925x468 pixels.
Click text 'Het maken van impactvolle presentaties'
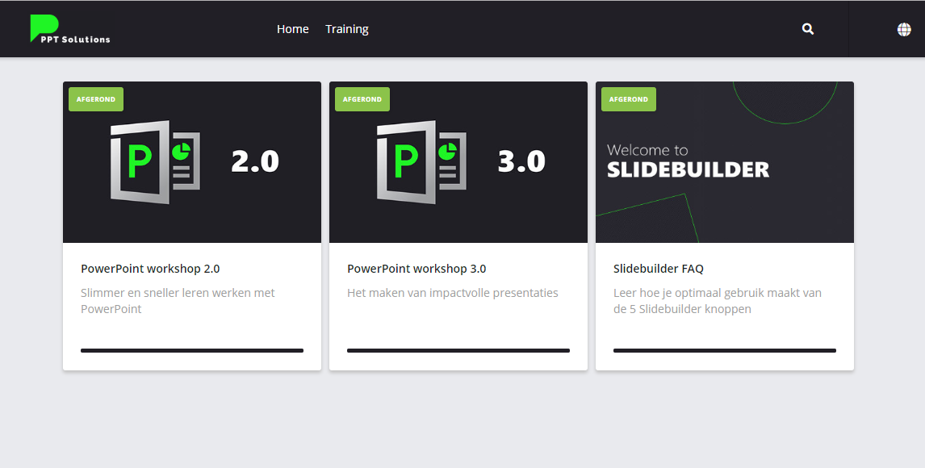(x=453, y=293)
